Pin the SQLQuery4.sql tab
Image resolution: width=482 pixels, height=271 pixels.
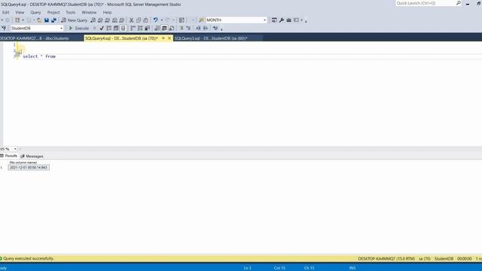[x=163, y=38]
